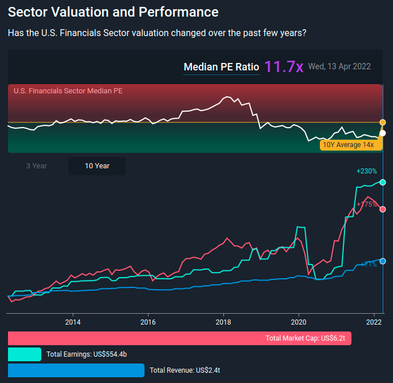Viewport: 393px width, 383px height.
Task: Click the Median PE Ratio link
Action: (221, 67)
